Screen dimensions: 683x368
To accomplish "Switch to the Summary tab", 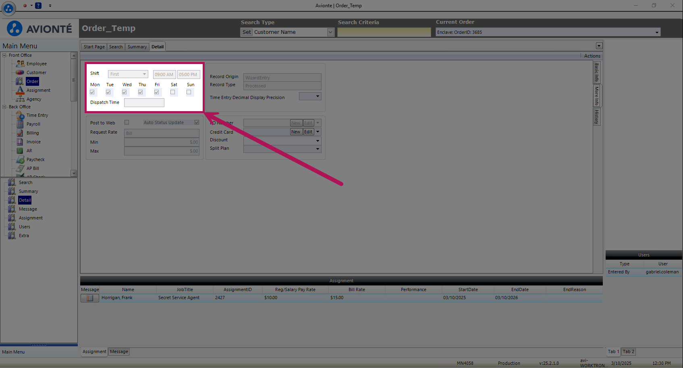I will coord(137,47).
